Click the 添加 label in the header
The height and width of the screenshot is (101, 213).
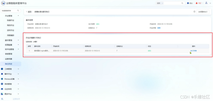191,3
